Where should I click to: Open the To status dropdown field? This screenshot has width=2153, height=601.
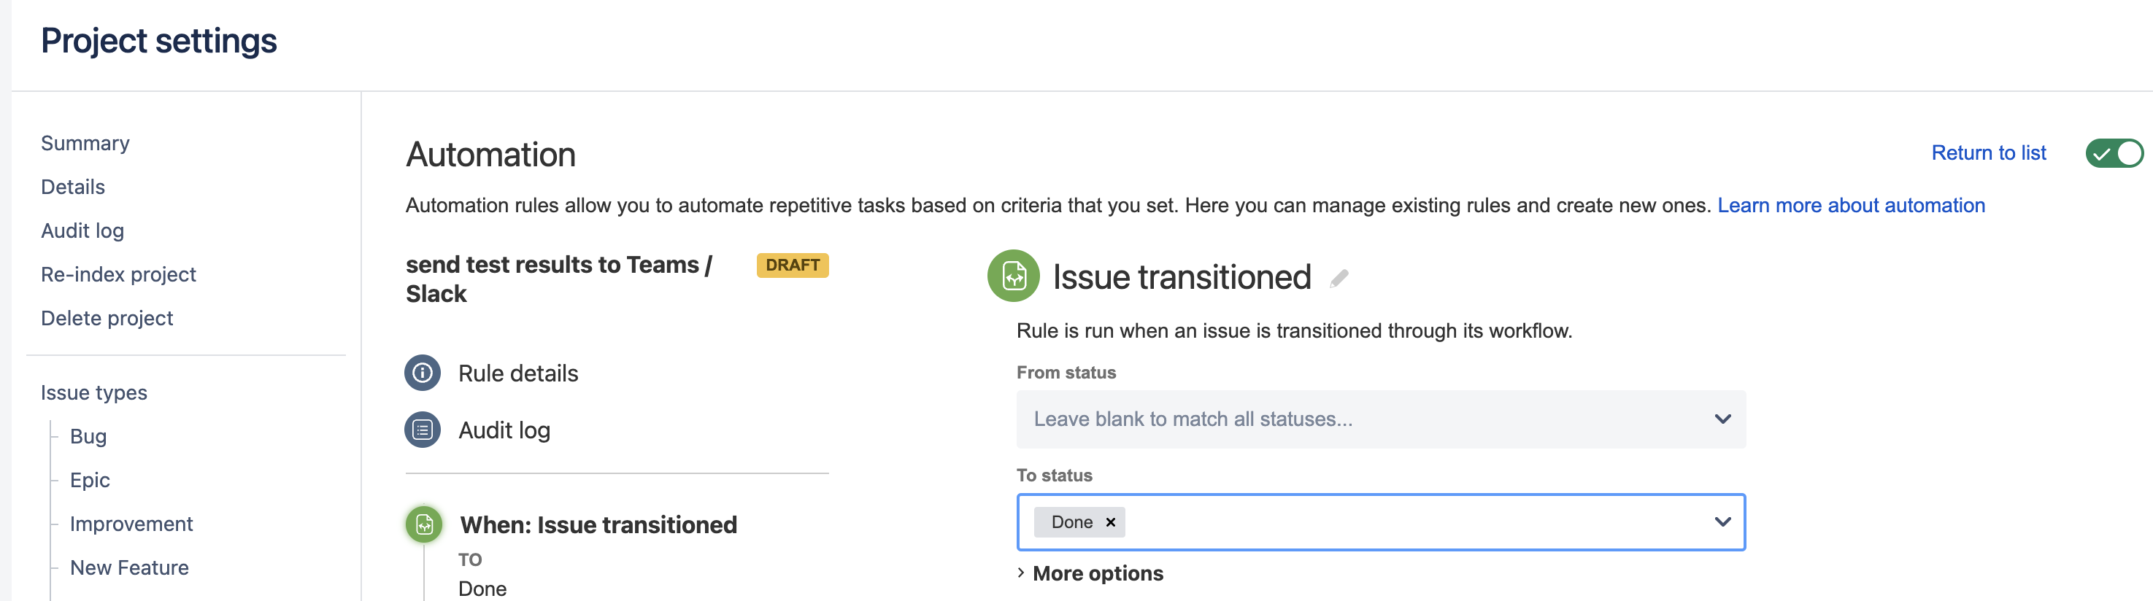click(x=1381, y=521)
